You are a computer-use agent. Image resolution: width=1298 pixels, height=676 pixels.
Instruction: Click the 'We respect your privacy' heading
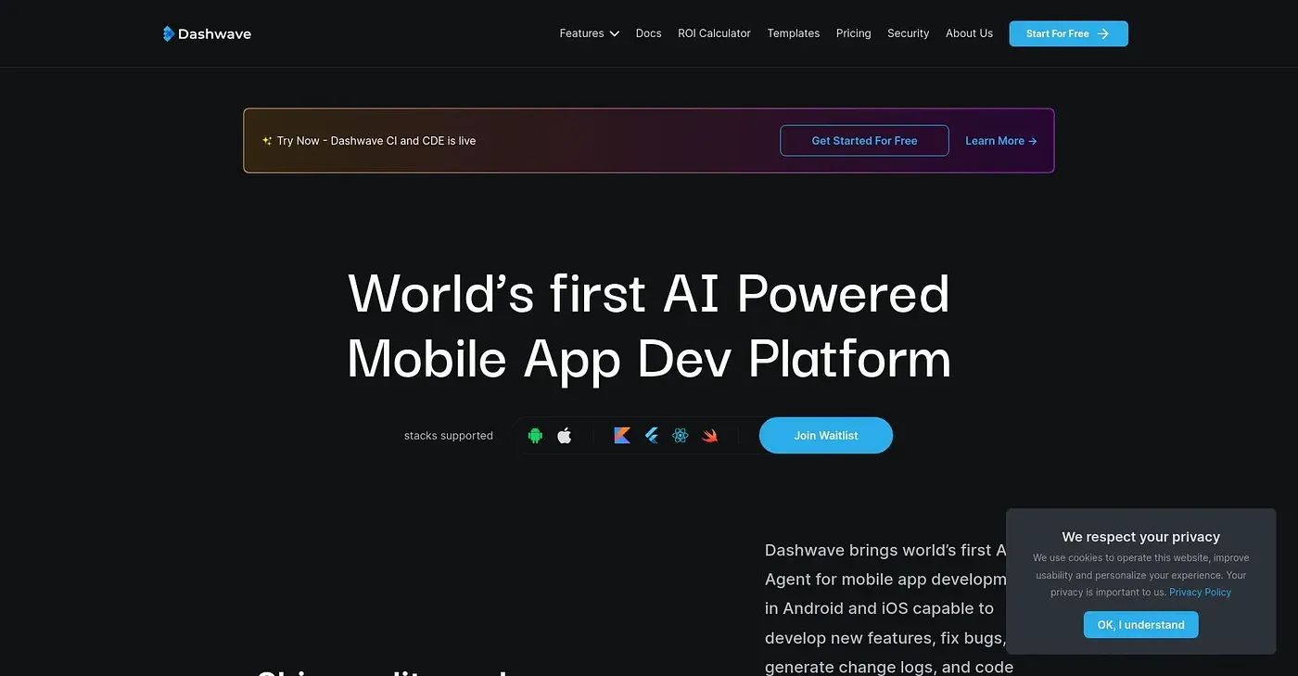(1141, 537)
